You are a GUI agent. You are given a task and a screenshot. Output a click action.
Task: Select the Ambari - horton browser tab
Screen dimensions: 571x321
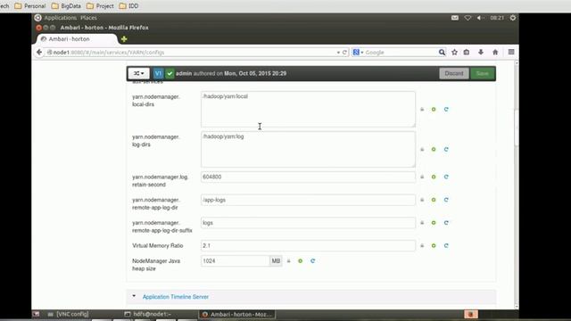pyautogui.click(x=77, y=39)
